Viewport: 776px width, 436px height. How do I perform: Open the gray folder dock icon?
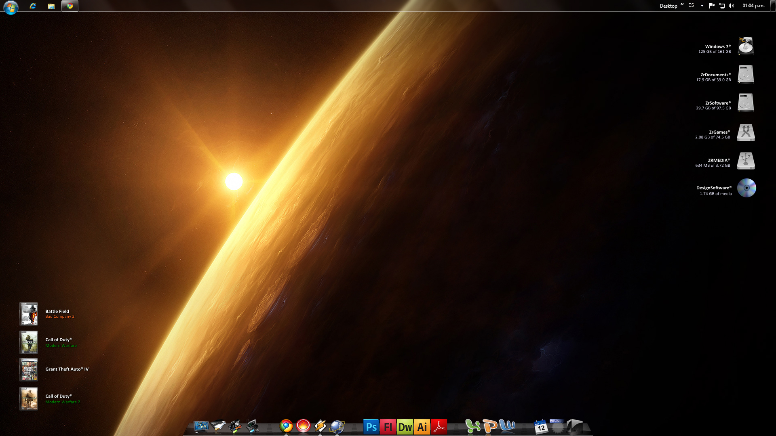pyautogui.click(x=574, y=426)
